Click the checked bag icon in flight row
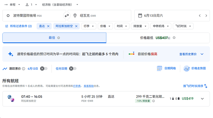The image size is (213, 118). 179,98
